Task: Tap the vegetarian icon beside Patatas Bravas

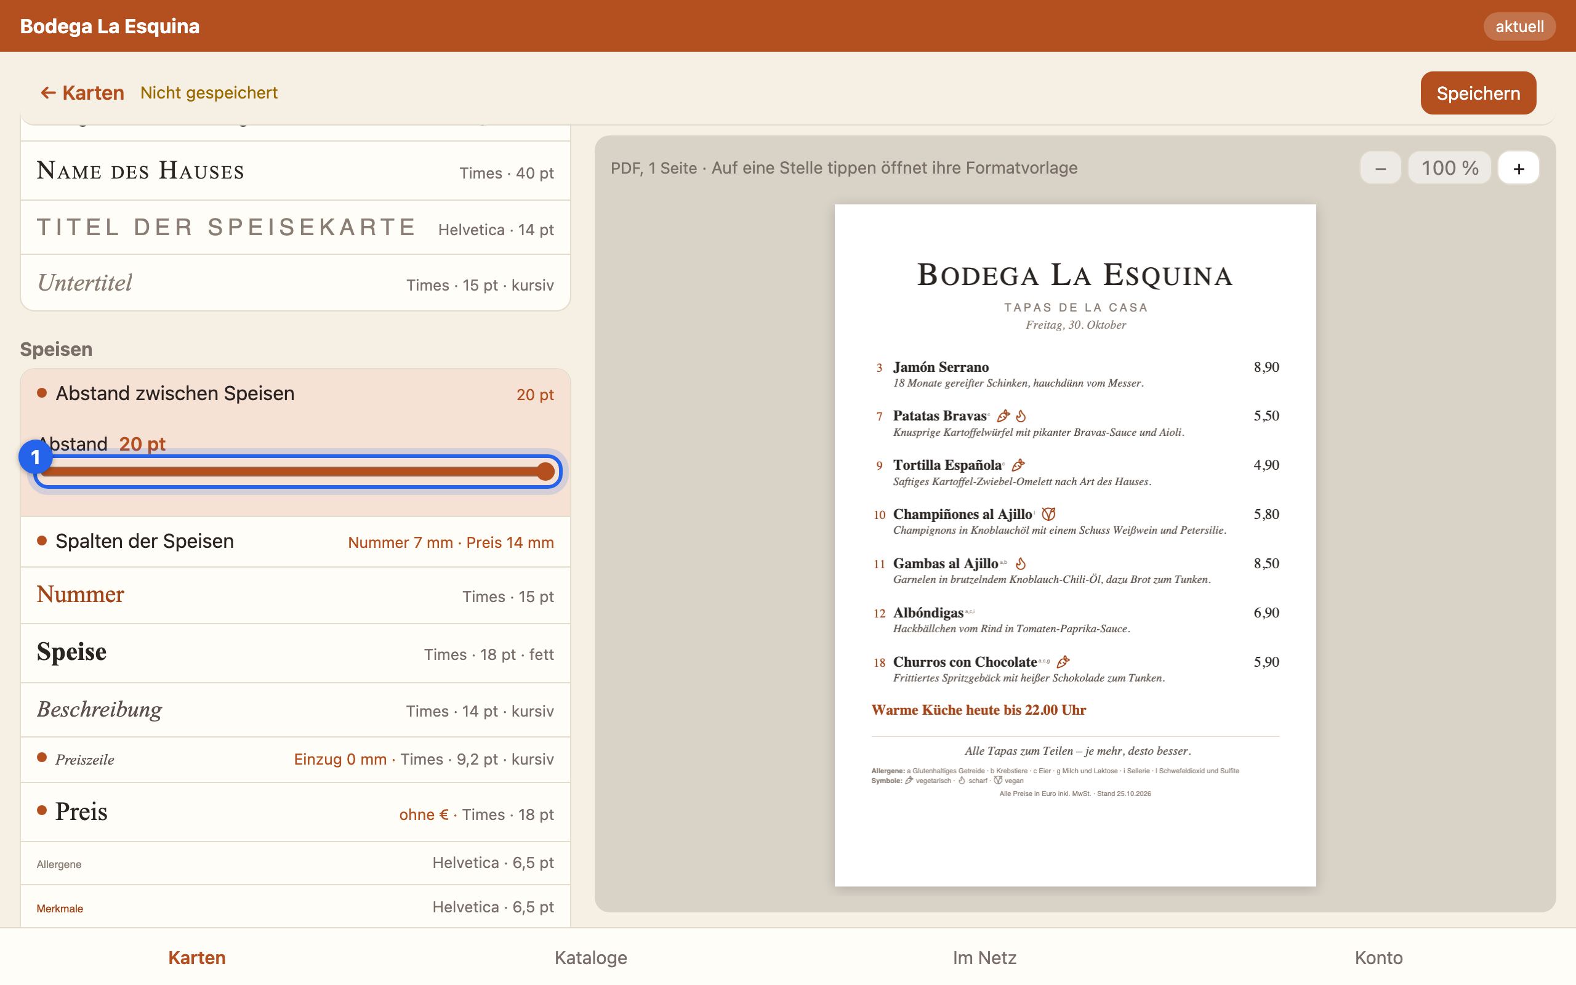Action: click(x=1003, y=416)
